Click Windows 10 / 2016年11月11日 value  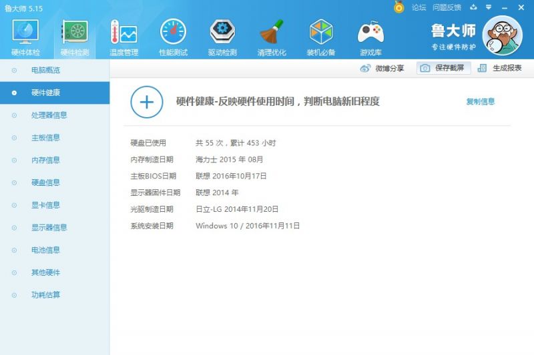pyautogui.click(x=248, y=226)
